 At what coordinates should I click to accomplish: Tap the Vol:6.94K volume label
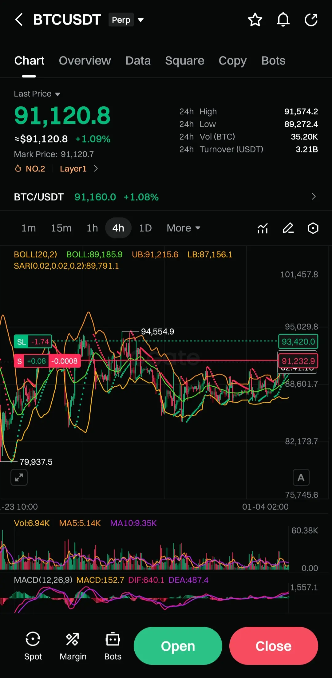pyautogui.click(x=32, y=523)
